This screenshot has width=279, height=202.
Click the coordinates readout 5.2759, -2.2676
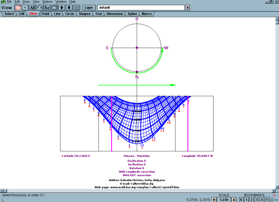click(x=198, y=200)
